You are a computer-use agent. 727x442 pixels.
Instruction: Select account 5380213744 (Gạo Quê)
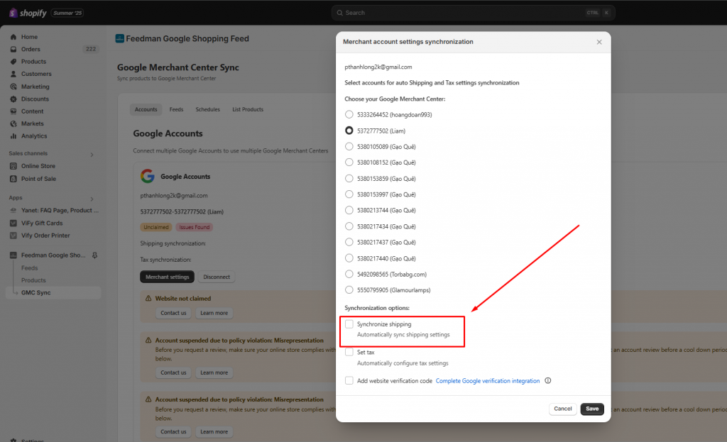[349, 210]
